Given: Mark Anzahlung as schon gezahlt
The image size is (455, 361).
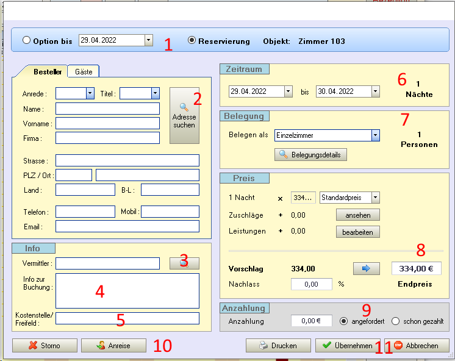Looking at the screenshot, I should [x=395, y=321].
